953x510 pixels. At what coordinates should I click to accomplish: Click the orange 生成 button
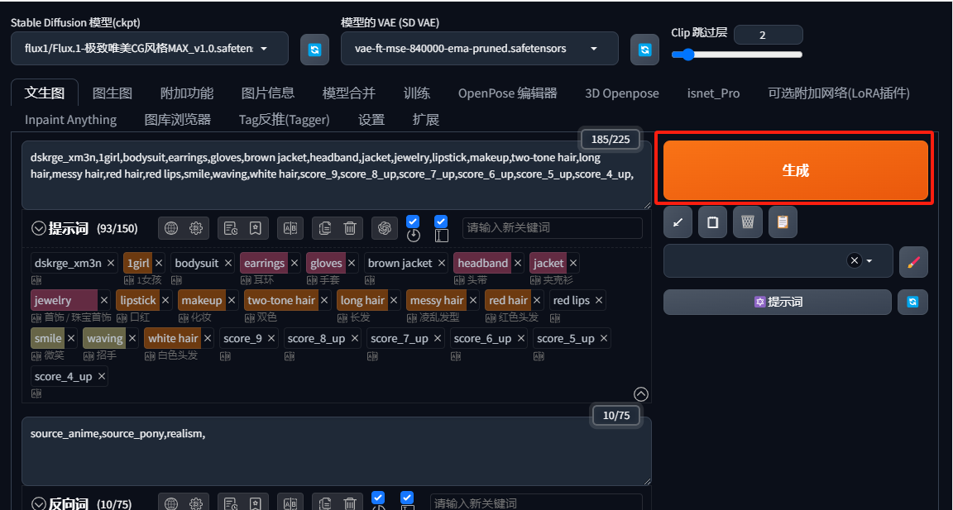795,170
